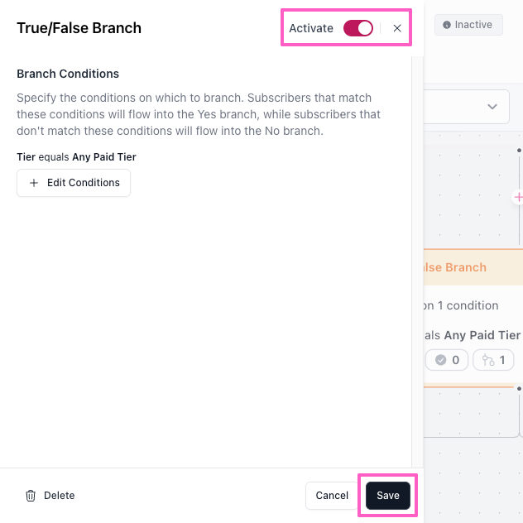
Task: Click the upper connector dot on canvas
Action: (x=519, y=151)
